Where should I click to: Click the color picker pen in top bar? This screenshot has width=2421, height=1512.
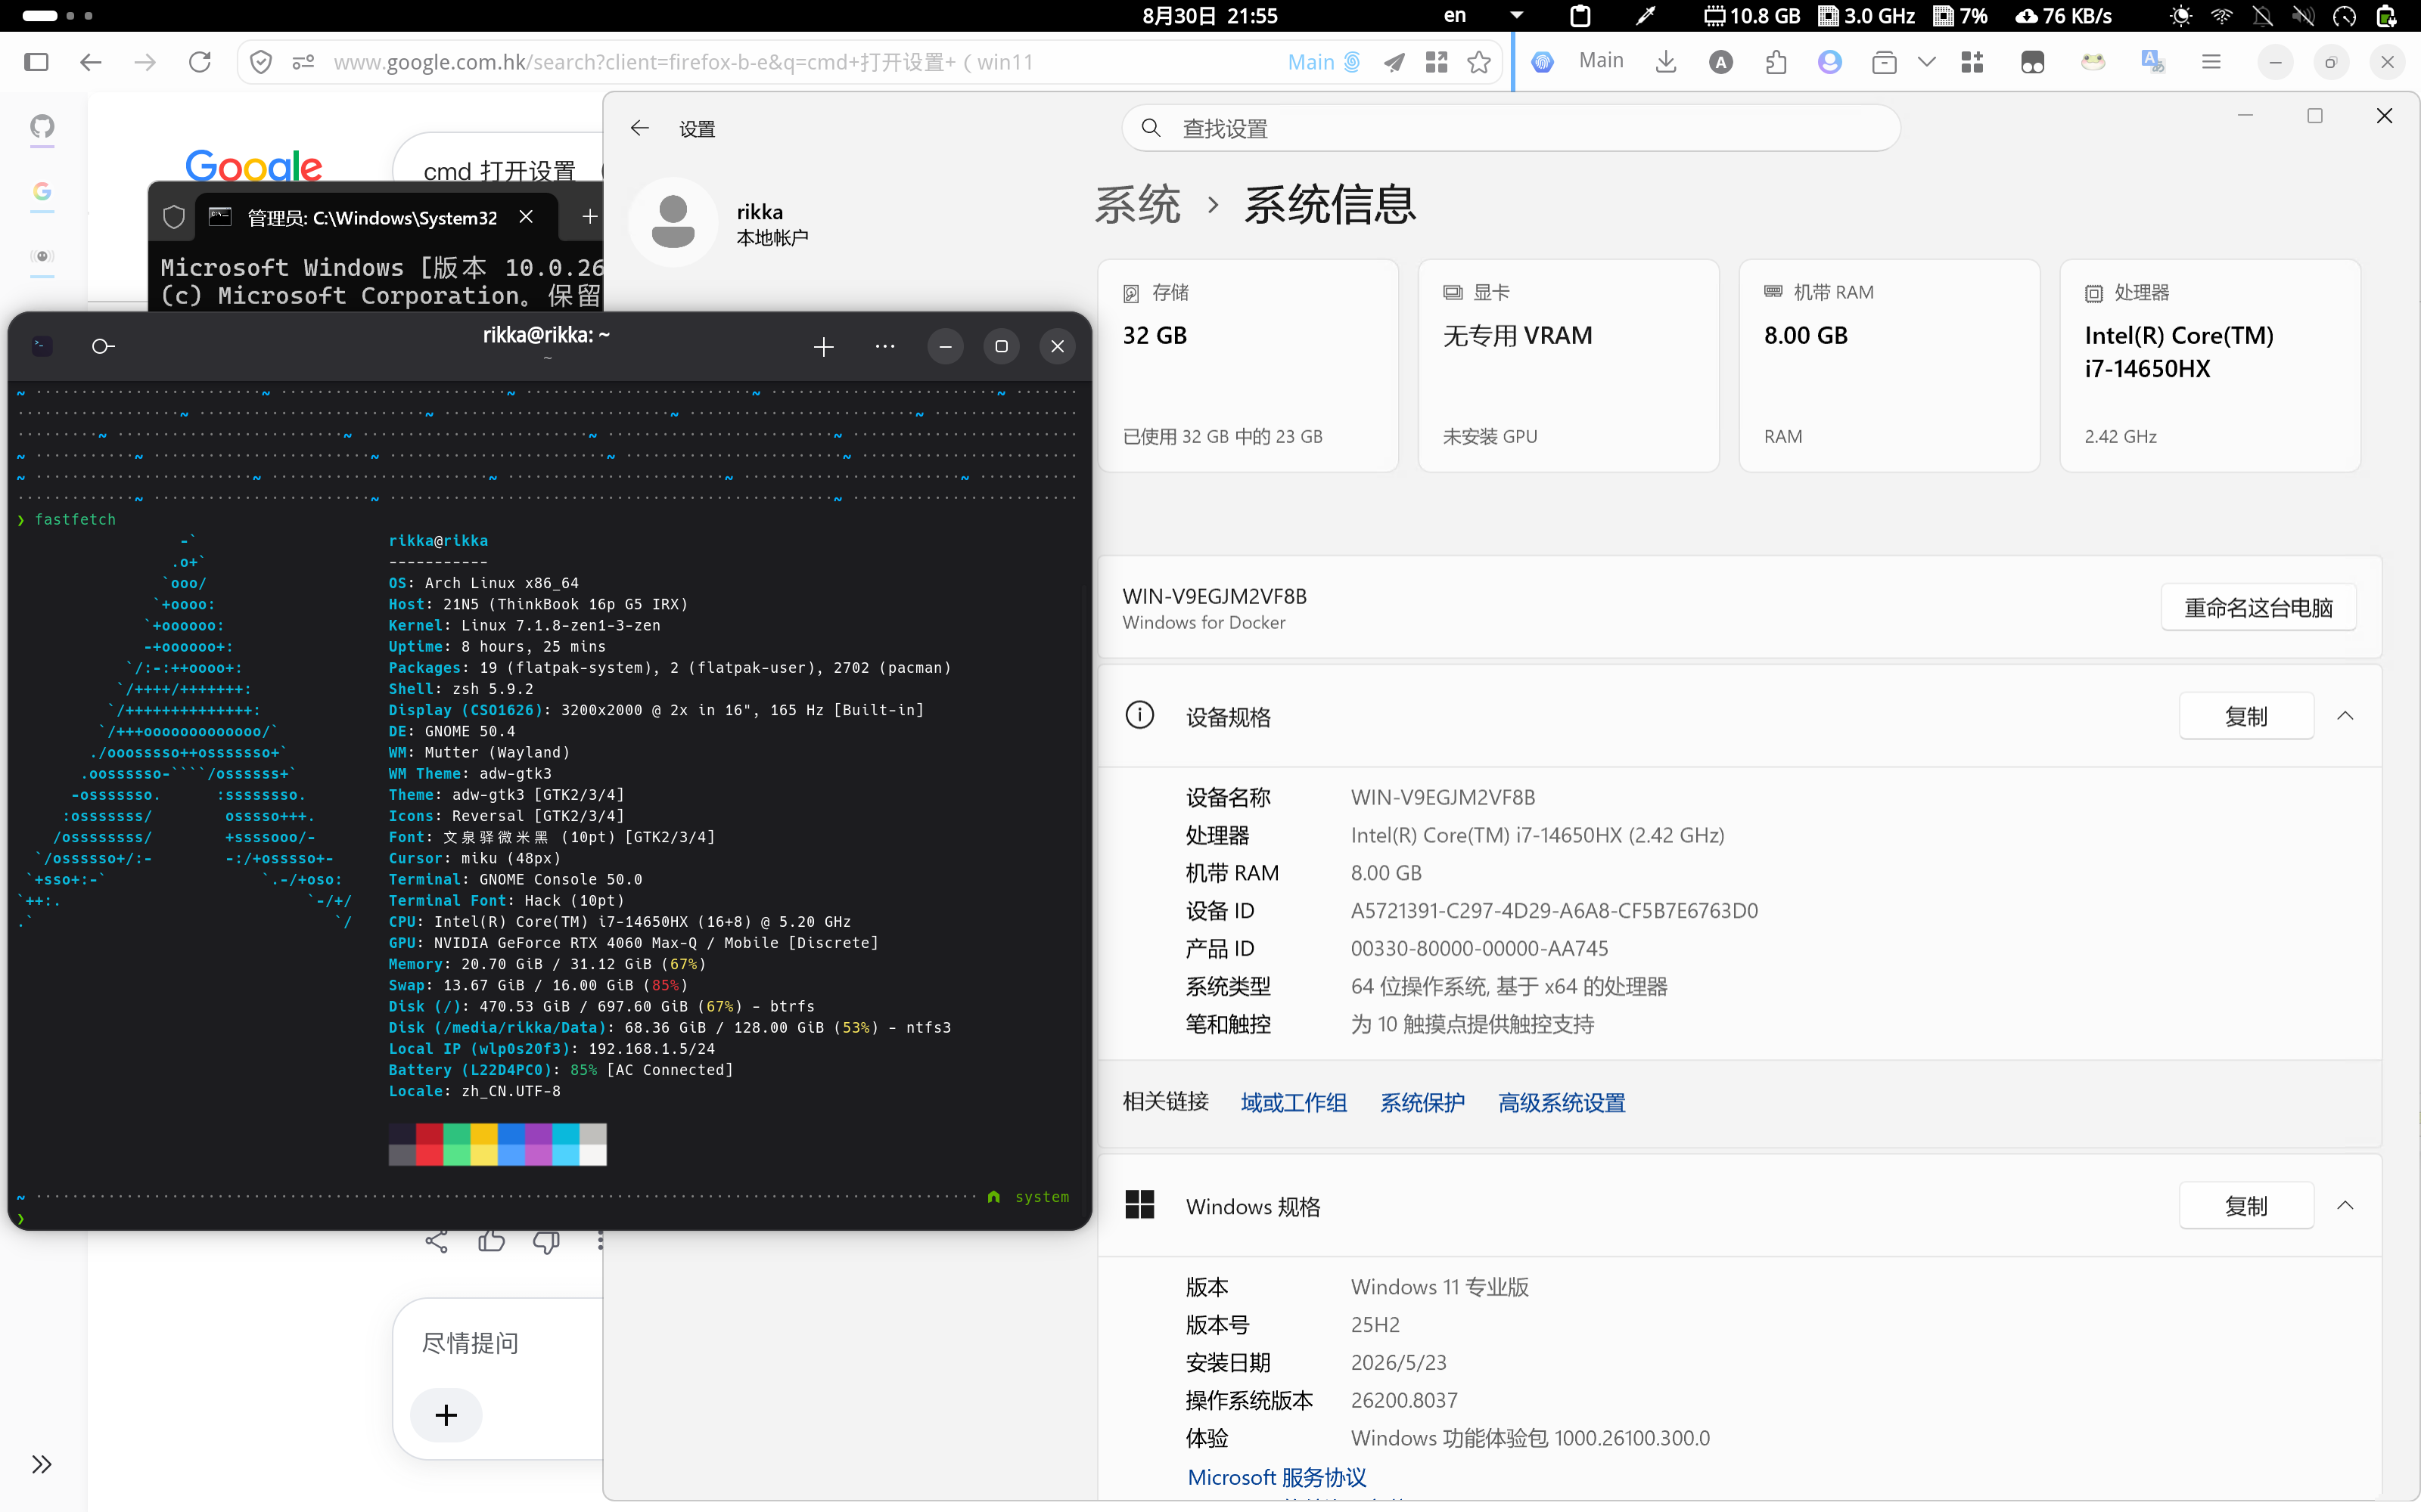(x=1646, y=15)
